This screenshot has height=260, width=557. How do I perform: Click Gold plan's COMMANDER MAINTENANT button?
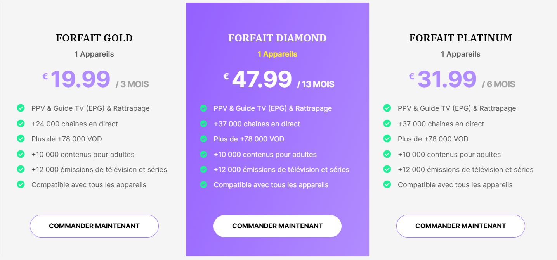[x=94, y=226]
